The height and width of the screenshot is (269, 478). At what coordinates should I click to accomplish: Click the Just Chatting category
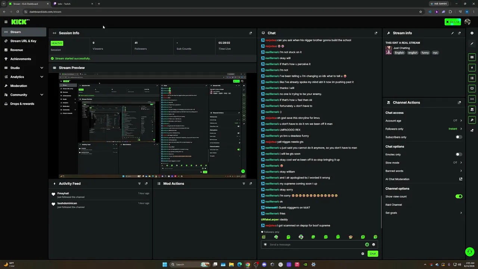point(401,48)
